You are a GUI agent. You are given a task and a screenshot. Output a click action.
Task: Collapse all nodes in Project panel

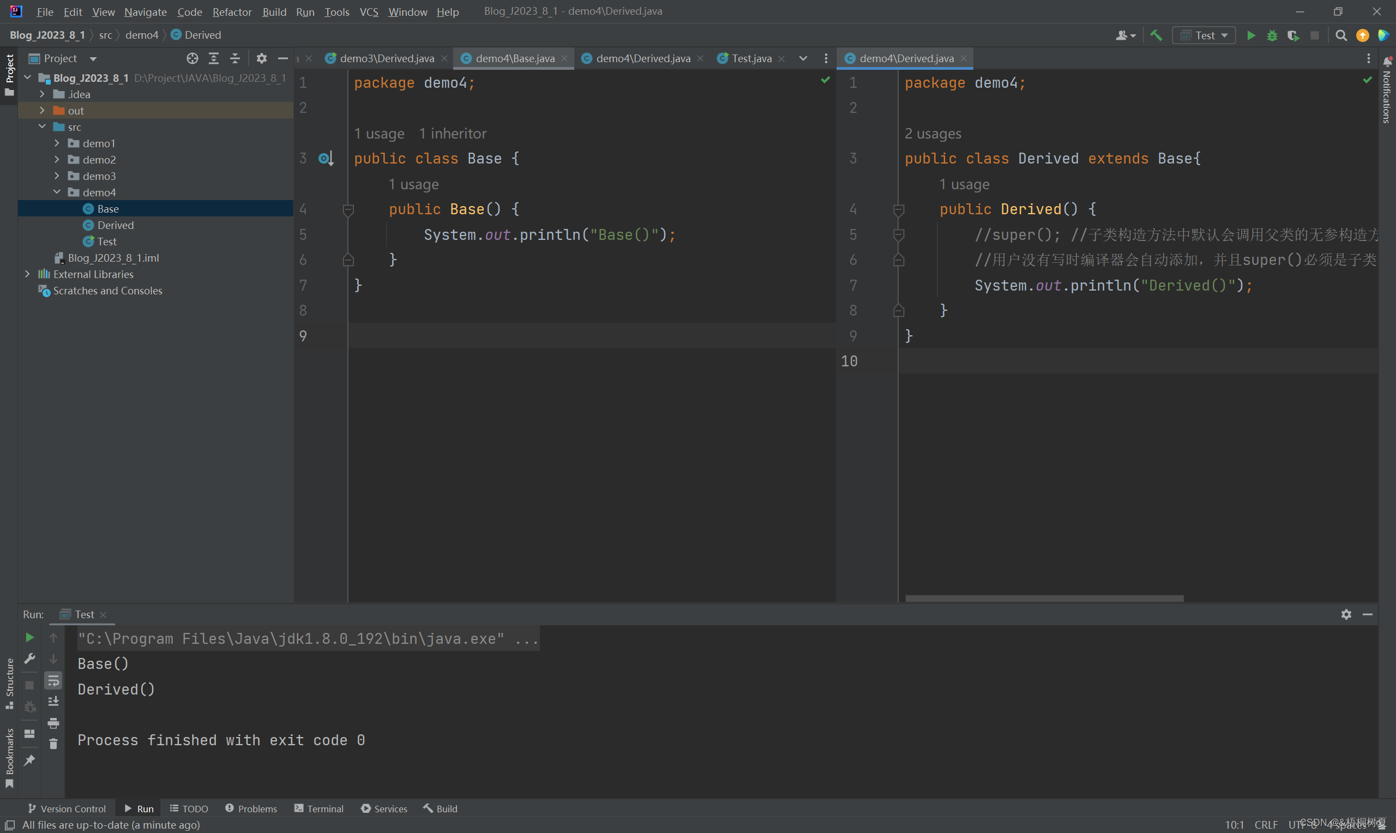tap(235, 58)
